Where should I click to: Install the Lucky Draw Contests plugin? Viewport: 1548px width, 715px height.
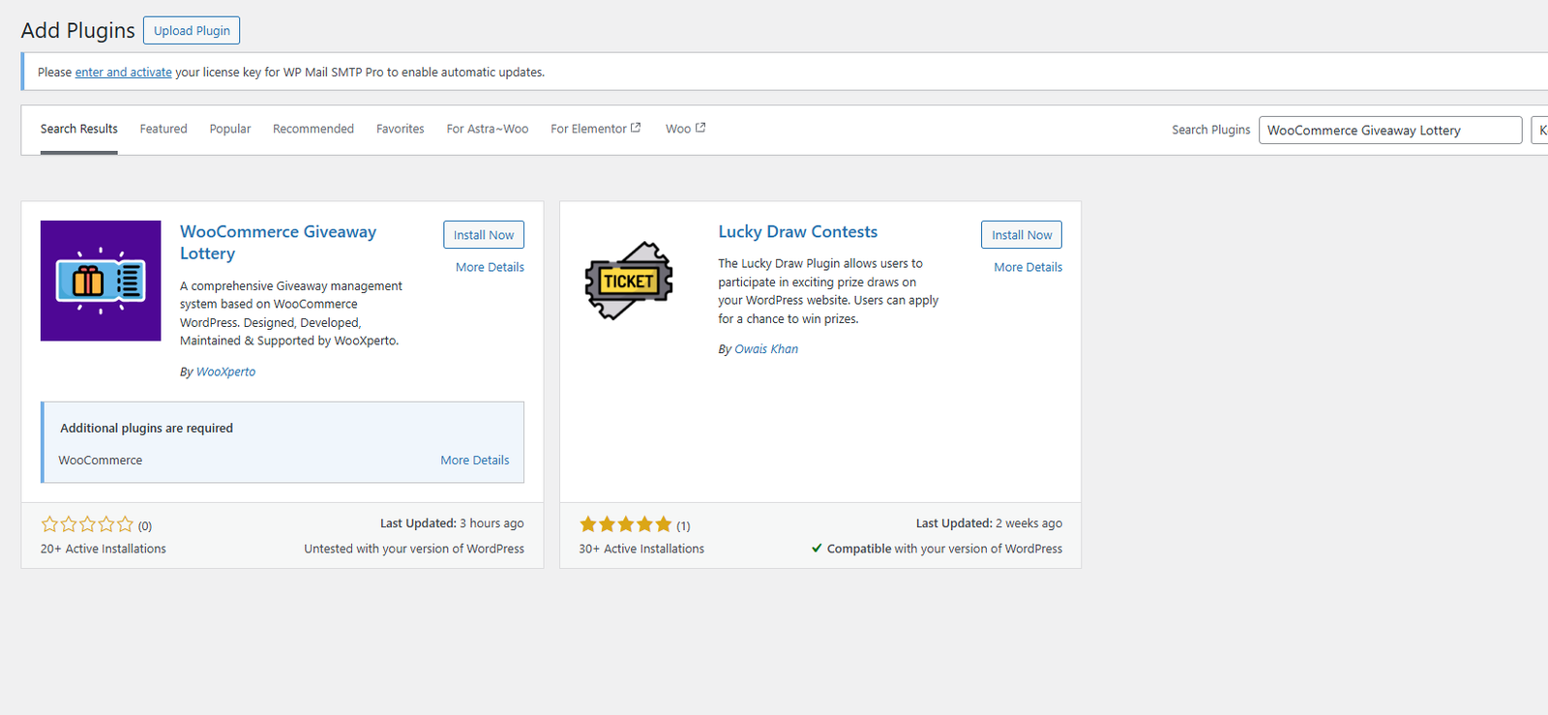(x=1022, y=235)
